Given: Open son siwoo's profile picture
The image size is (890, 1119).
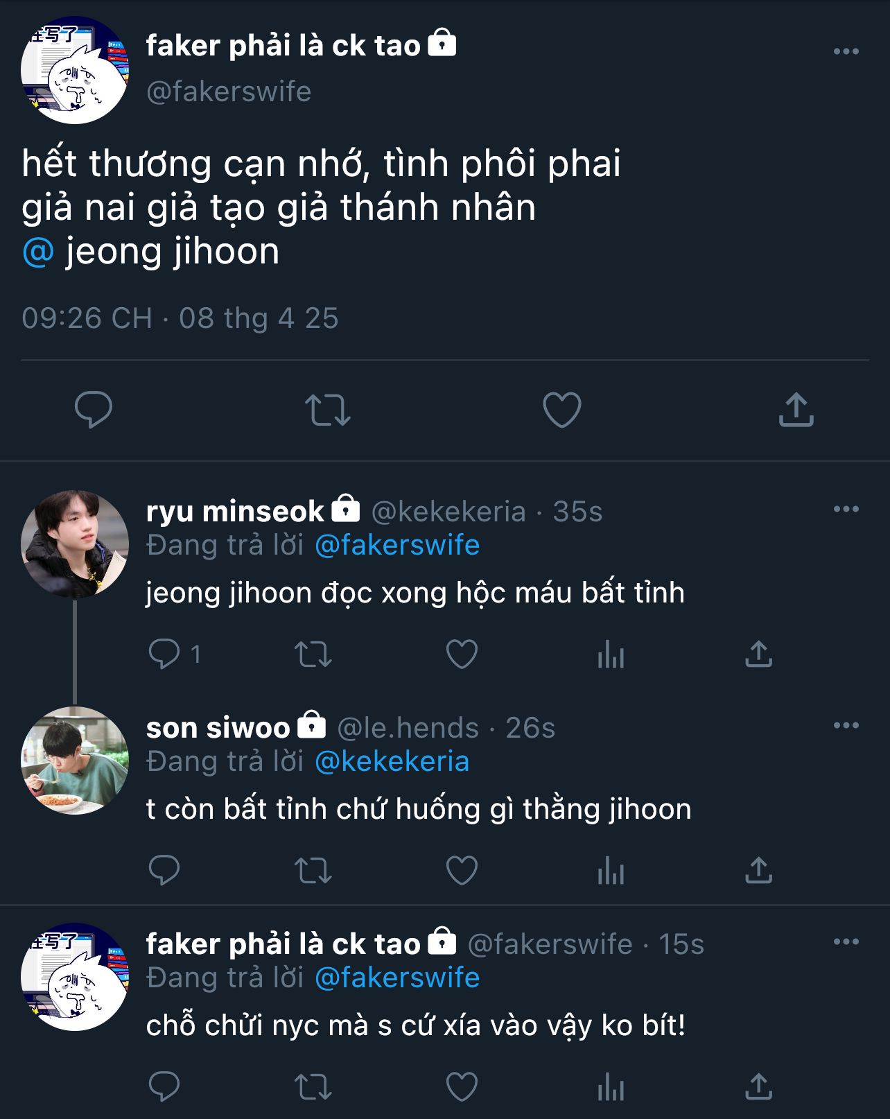Looking at the screenshot, I should pyautogui.click(x=75, y=761).
